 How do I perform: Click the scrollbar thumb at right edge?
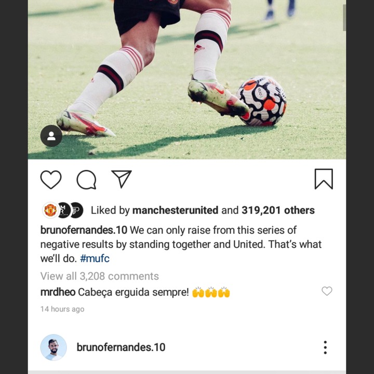[x=344, y=18]
